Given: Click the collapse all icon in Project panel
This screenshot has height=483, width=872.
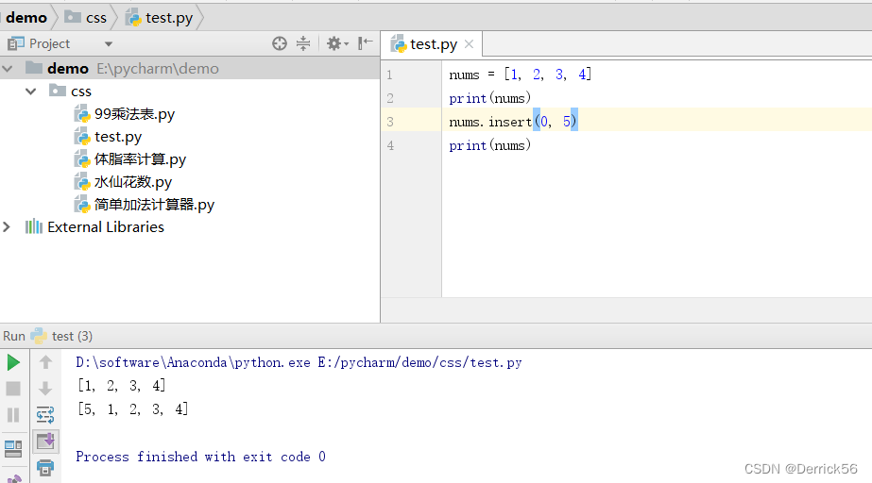Looking at the screenshot, I should (x=303, y=43).
